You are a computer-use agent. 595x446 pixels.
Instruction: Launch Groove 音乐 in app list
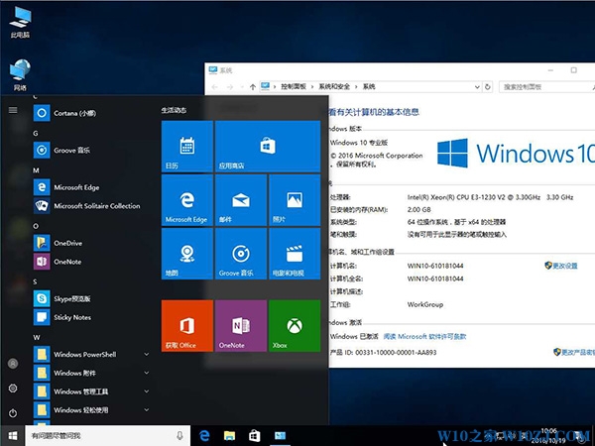tap(91, 151)
